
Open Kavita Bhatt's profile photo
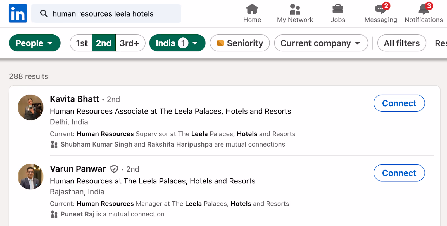[x=30, y=107]
